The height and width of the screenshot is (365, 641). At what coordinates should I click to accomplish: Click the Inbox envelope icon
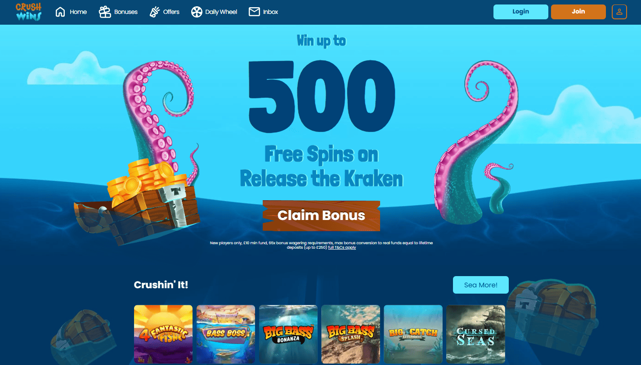coord(254,12)
